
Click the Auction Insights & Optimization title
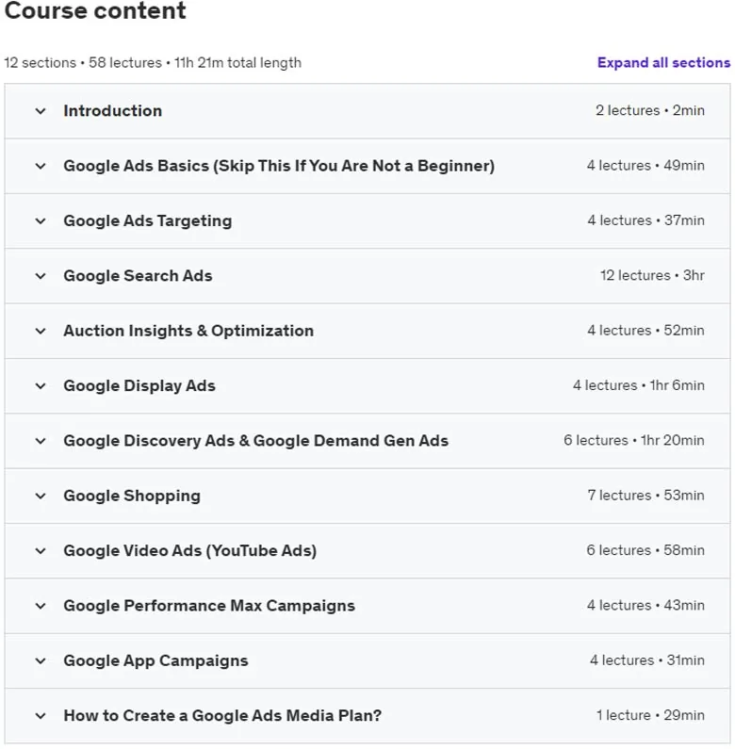(188, 331)
